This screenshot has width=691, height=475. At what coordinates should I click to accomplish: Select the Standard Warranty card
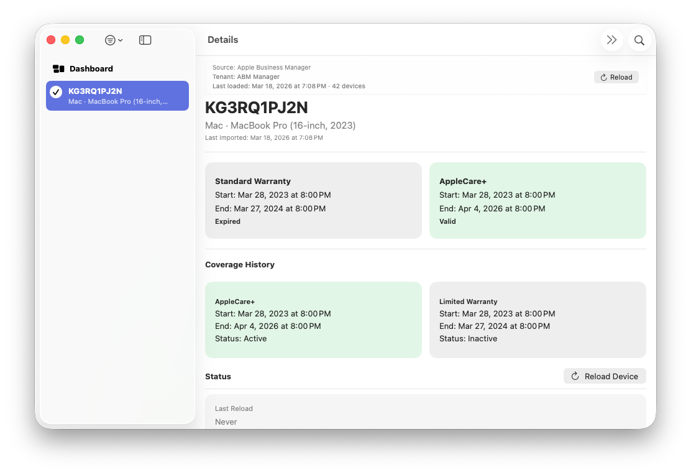point(313,200)
